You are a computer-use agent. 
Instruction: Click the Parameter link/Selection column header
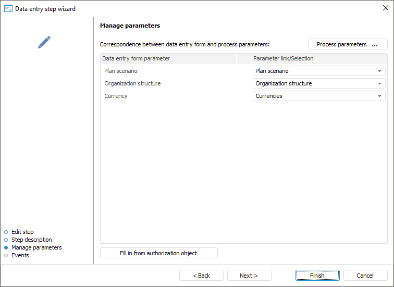[283, 58]
